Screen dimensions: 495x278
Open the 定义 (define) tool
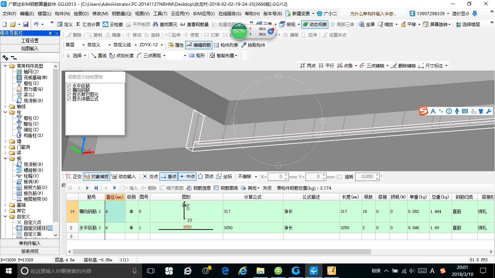pyautogui.click(x=65, y=24)
